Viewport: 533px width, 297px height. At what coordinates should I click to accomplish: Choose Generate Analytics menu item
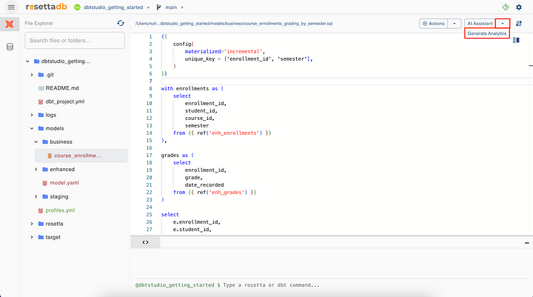click(x=487, y=33)
